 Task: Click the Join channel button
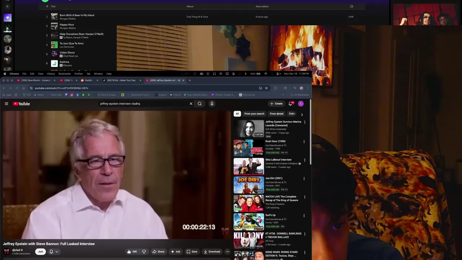pos(40,252)
